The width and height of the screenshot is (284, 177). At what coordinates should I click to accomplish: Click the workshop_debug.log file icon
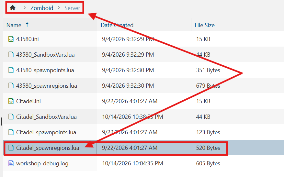pos(11,163)
